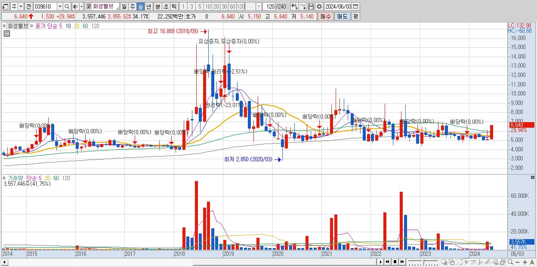
Task: Click the 매수 buy button
Action: tap(326, 16)
